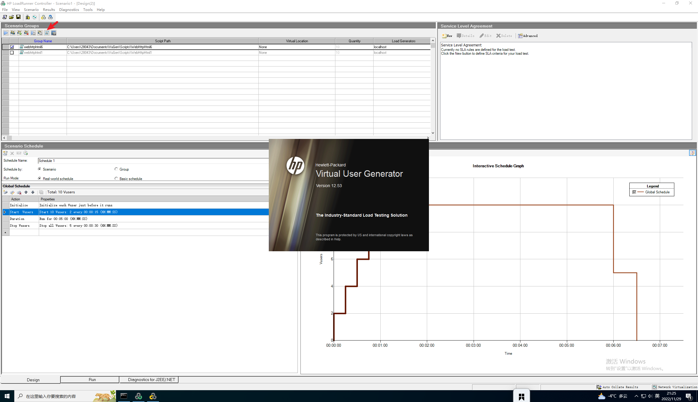This screenshot has height=402, width=698.
Task: Click the Service Virtualization SV icon
Action: coord(54,33)
